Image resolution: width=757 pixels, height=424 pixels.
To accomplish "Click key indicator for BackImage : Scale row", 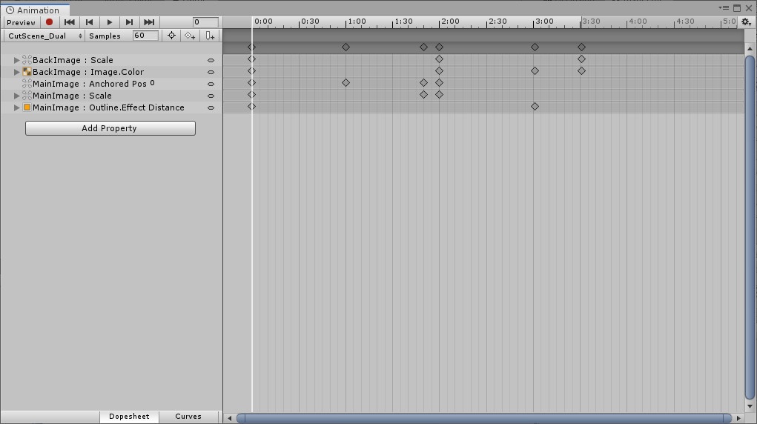I will click(x=211, y=60).
